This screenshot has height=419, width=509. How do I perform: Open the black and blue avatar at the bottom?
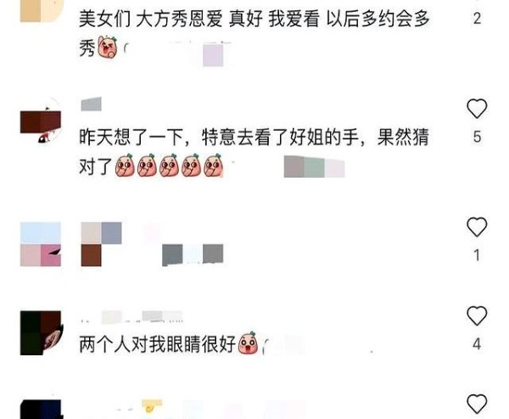pyautogui.click(x=42, y=410)
